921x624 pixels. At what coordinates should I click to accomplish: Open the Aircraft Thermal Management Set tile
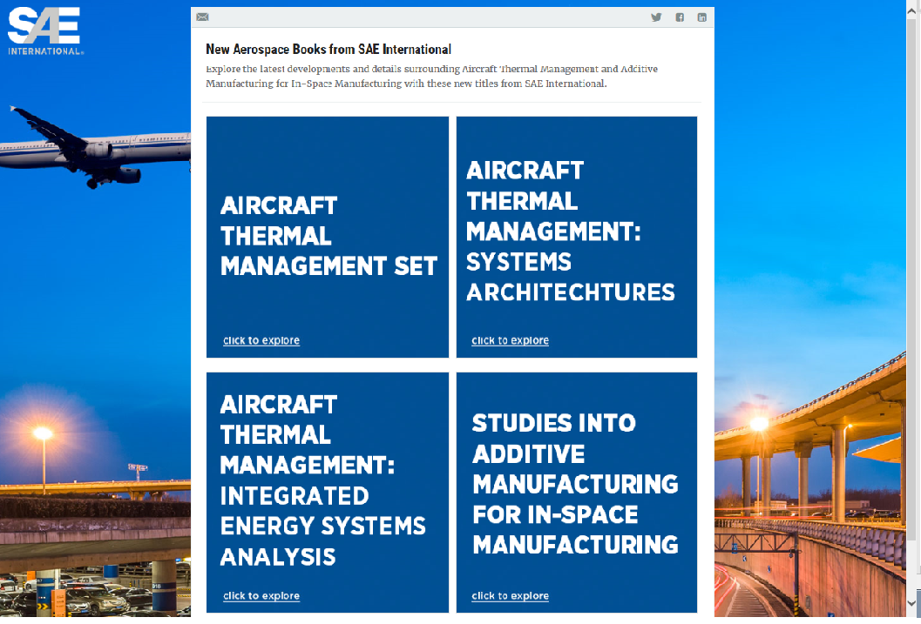(327, 237)
